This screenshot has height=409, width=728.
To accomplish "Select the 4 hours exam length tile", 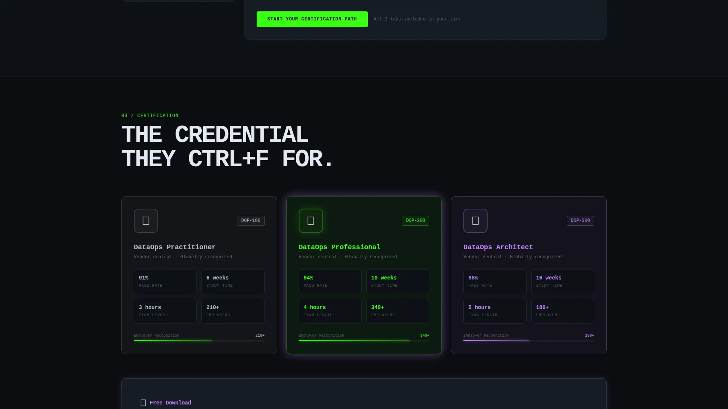I will pos(330,311).
